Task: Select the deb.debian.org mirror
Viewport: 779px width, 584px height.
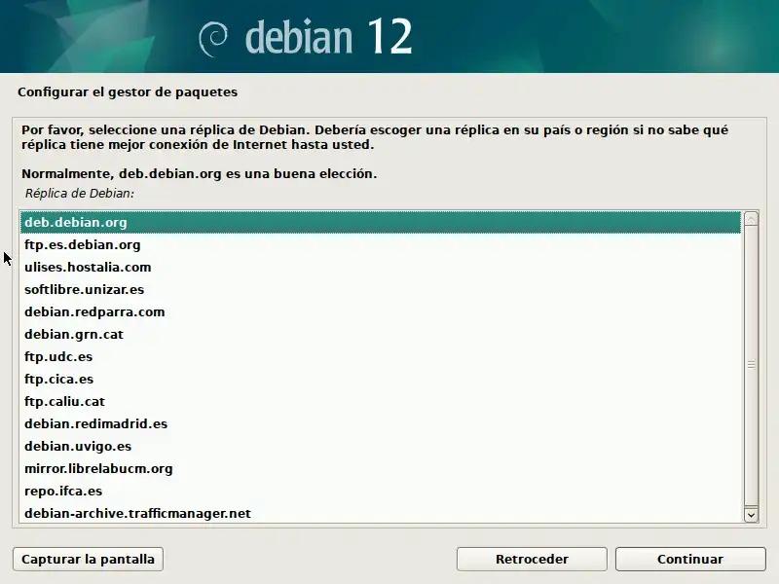Action: pos(381,223)
